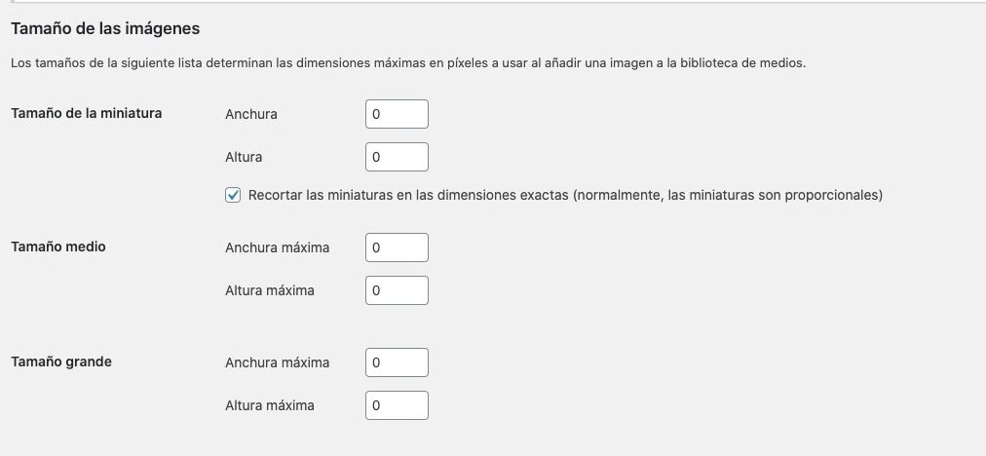986x456 pixels.
Task: Click the thumbnail Altura input field
Action: click(397, 157)
